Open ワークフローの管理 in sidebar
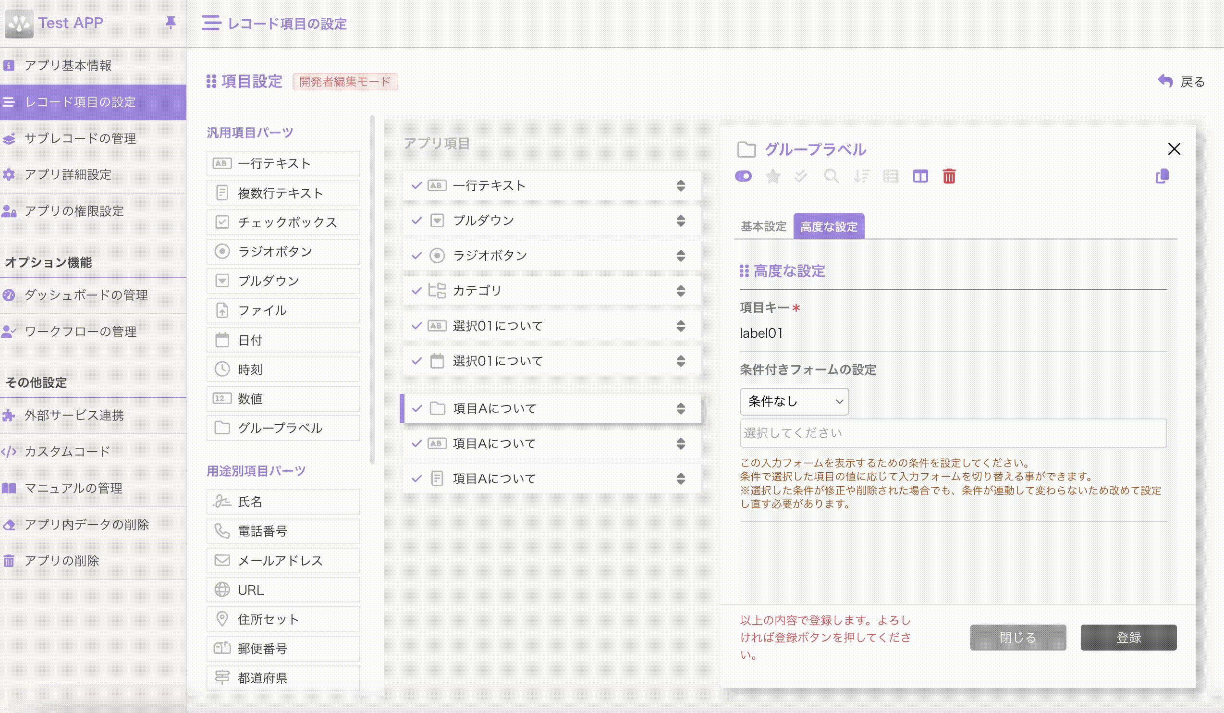Viewport: 1224px width, 713px height. (93, 332)
